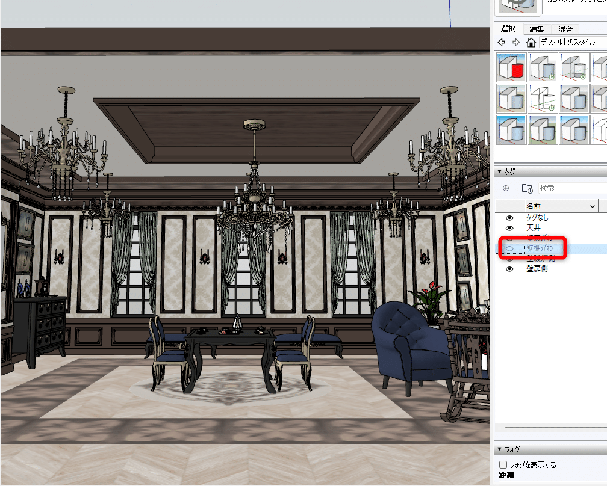This screenshot has width=607, height=486.
Task: Click the tag 検索 search field
Action: click(x=573, y=188)
